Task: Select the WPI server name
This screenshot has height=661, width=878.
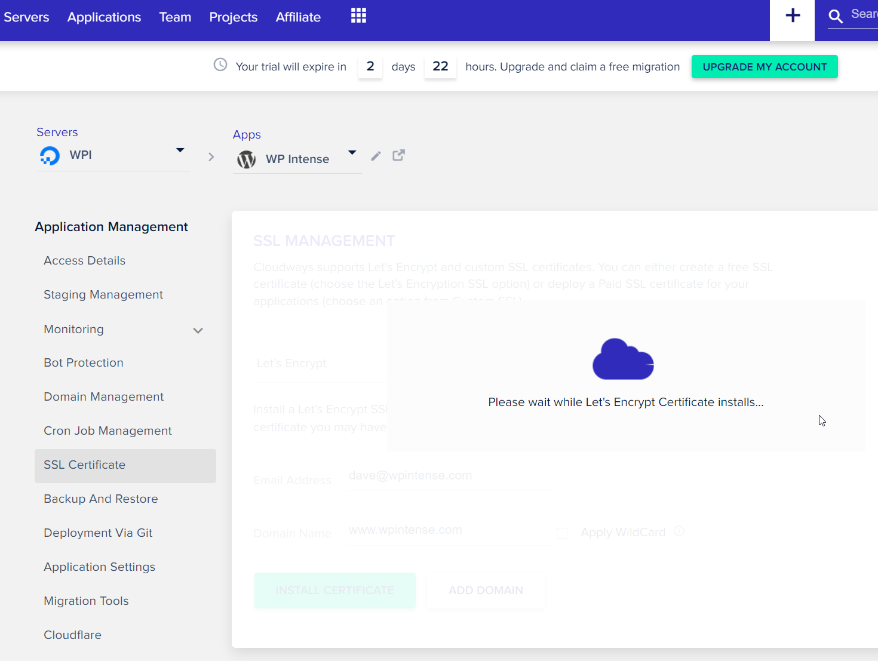Action: [x=81, y=155]
